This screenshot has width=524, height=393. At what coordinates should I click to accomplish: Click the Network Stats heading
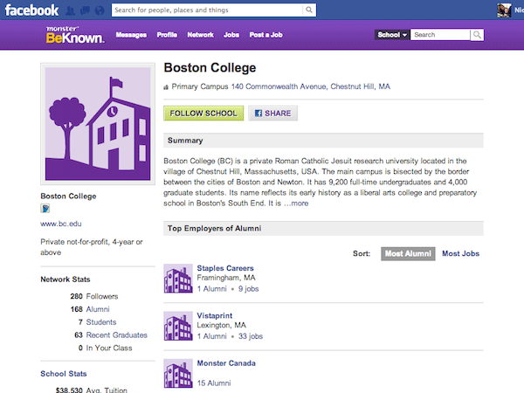coord(65,279)
